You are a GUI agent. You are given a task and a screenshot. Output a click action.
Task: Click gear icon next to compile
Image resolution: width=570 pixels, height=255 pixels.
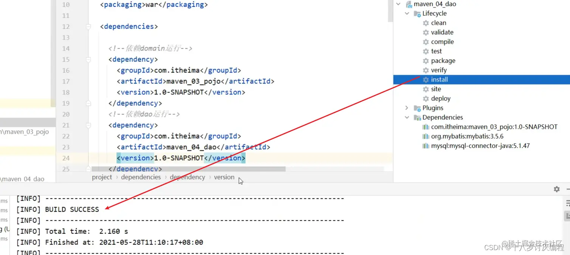426,42
